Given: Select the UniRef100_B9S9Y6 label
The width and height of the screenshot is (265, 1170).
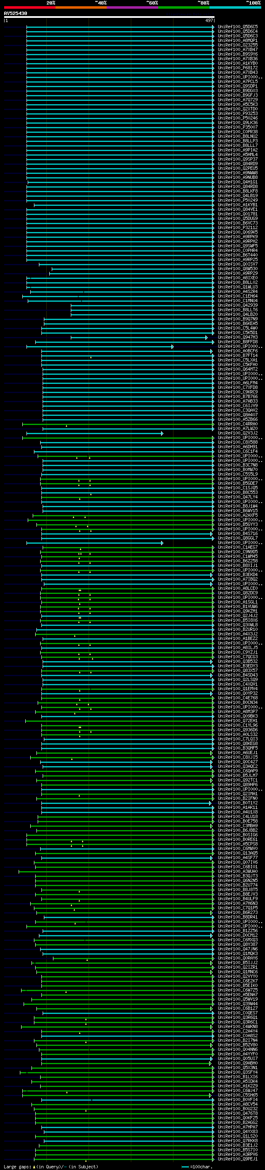Looking at the screenshot, I should click(x=238, y=54).
